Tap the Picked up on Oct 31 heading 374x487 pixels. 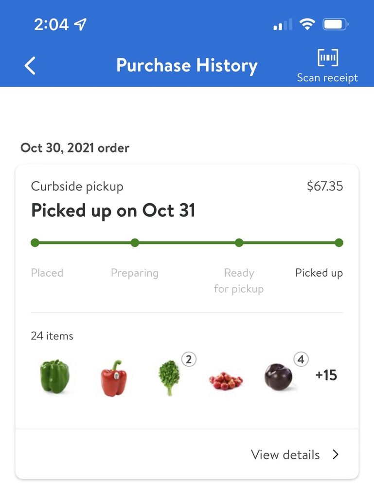tap(113, 210)
